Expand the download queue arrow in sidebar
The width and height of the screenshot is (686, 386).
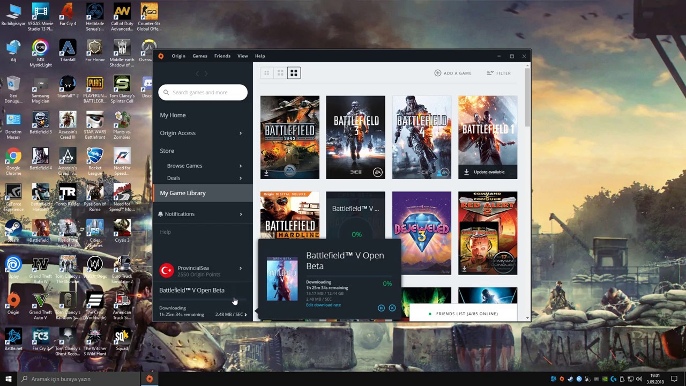pyautogui.click(x=245, y=314)
